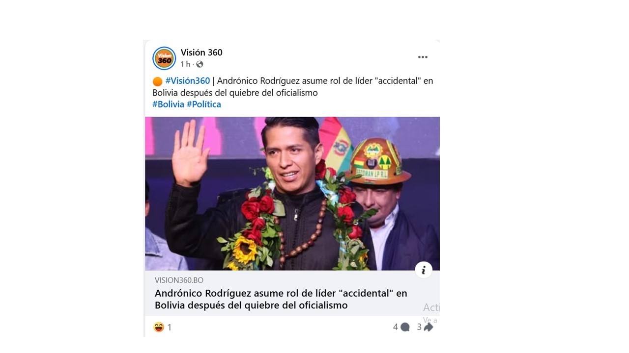View the reaction count of 1

pos(170,327)
